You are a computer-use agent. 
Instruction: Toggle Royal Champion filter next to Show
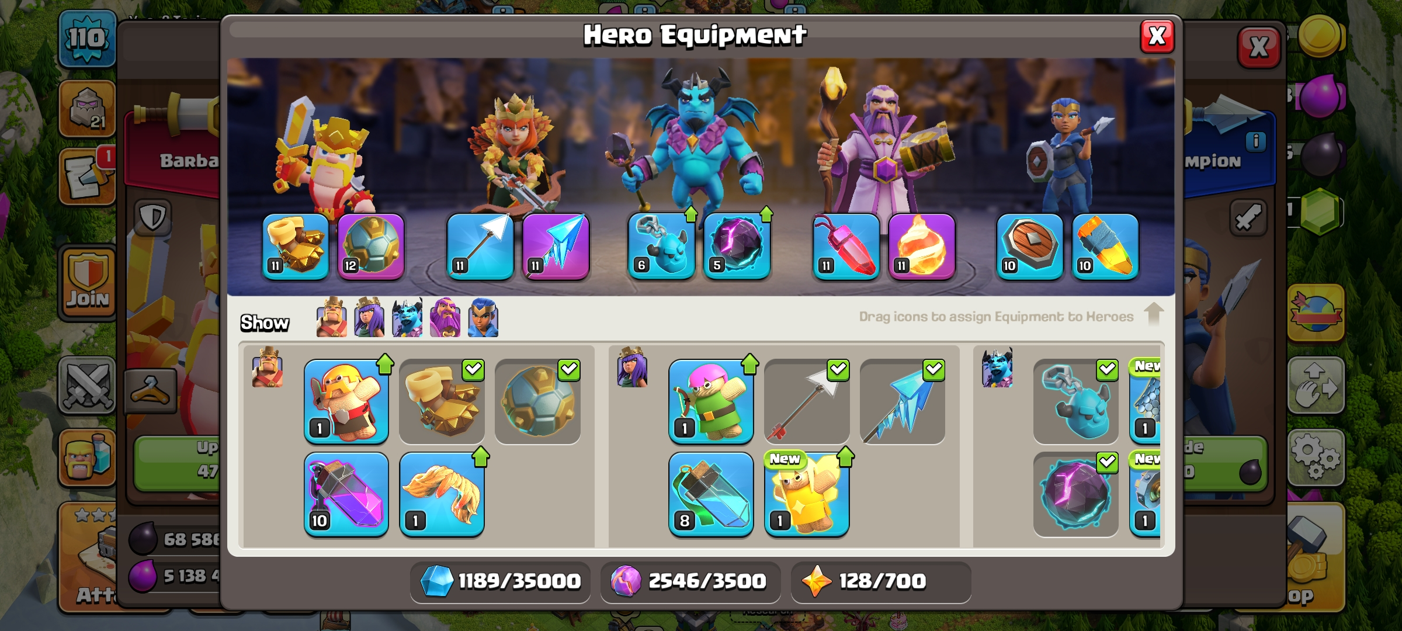[483, 318]
